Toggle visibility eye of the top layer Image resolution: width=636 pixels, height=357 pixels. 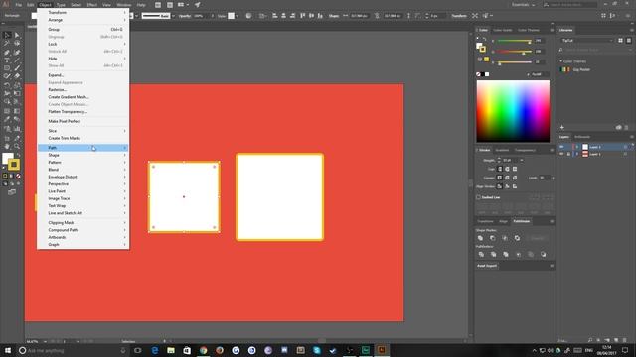point(561,147)
